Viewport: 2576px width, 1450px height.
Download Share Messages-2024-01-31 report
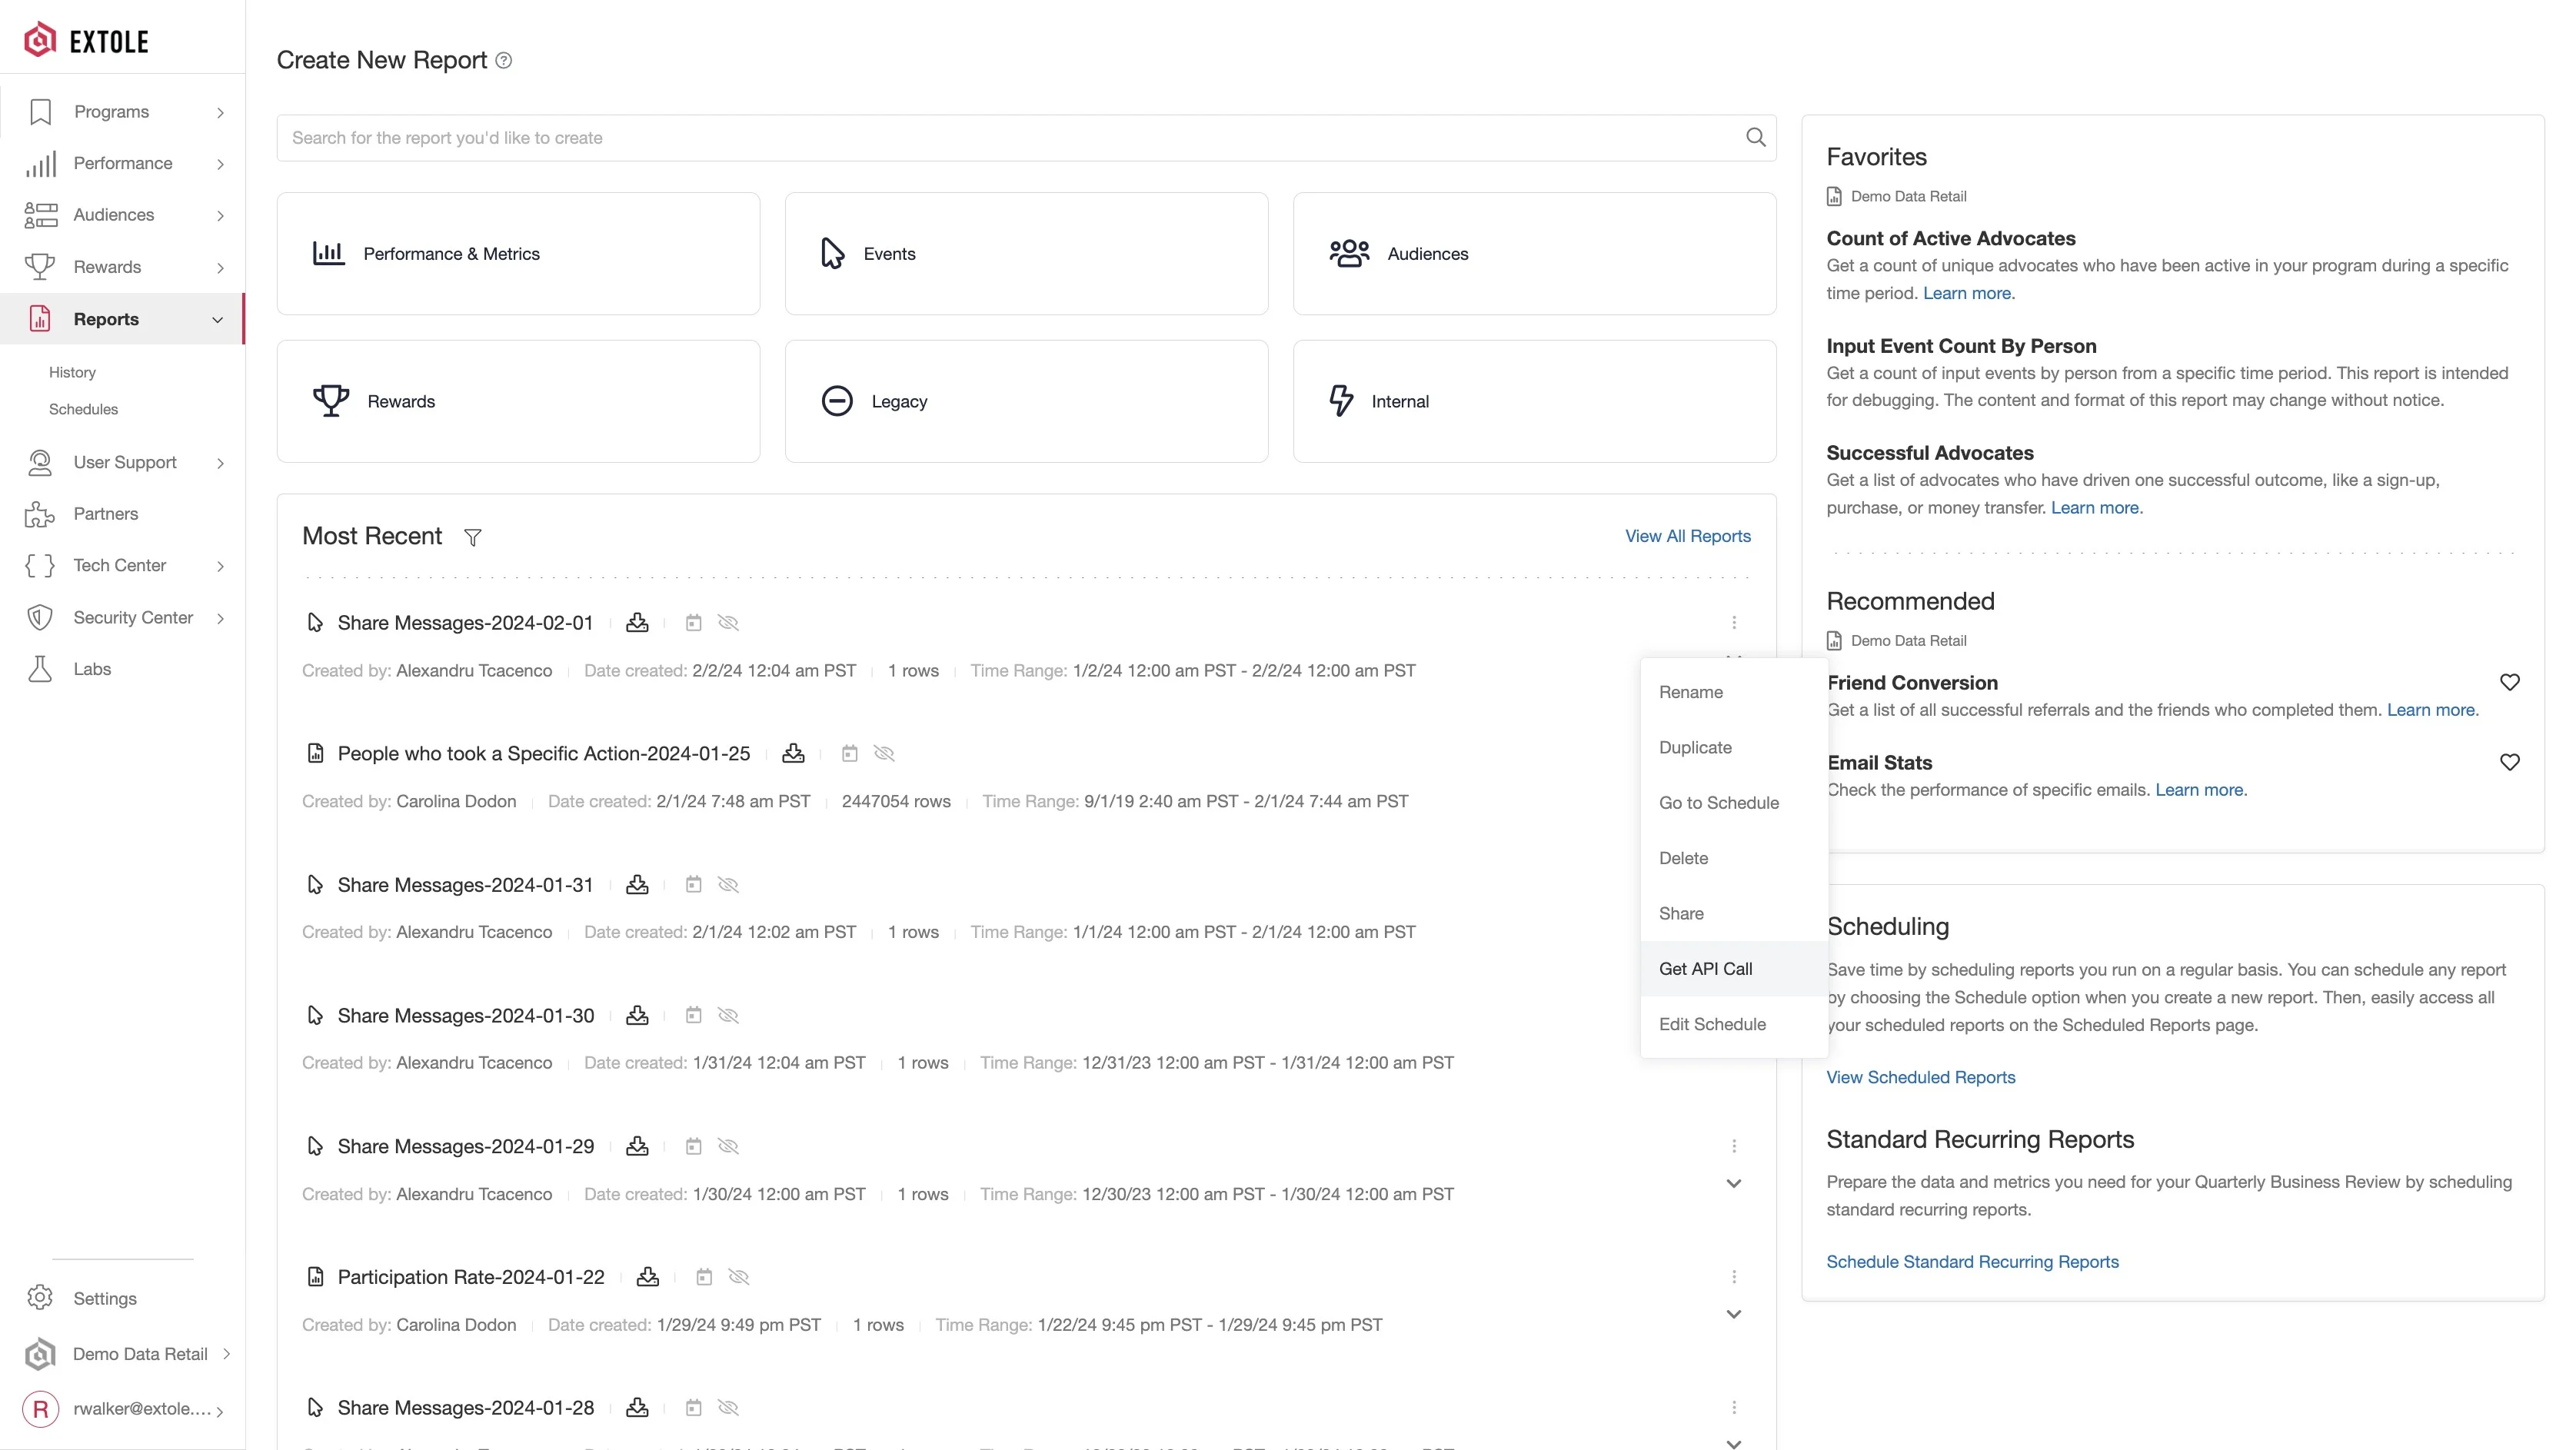tap(637, 885)
